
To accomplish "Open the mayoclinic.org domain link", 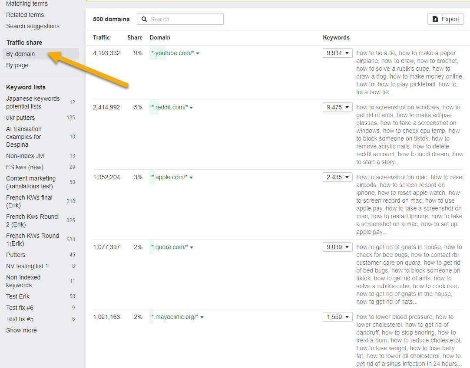I will (x=175, y=317).
